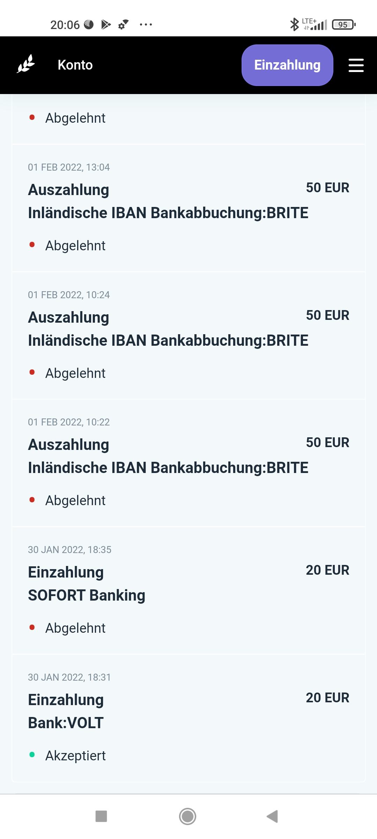Screen dimensions: 377x839
Task: Tap the Abgelehnt status under SOFORT Banking
Action: [x=75, y=628]
